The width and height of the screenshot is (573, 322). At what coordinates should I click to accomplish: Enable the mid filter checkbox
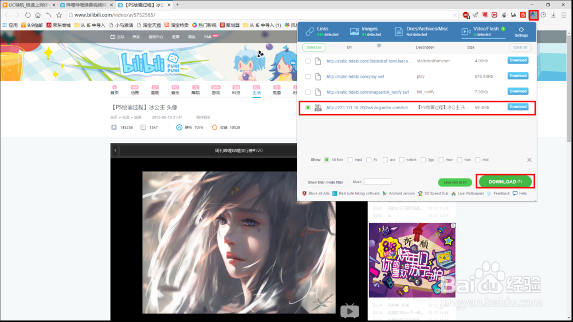pos(478,160)
